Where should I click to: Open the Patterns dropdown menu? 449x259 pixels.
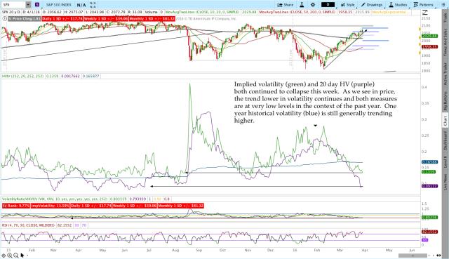[x=423, y=5]
